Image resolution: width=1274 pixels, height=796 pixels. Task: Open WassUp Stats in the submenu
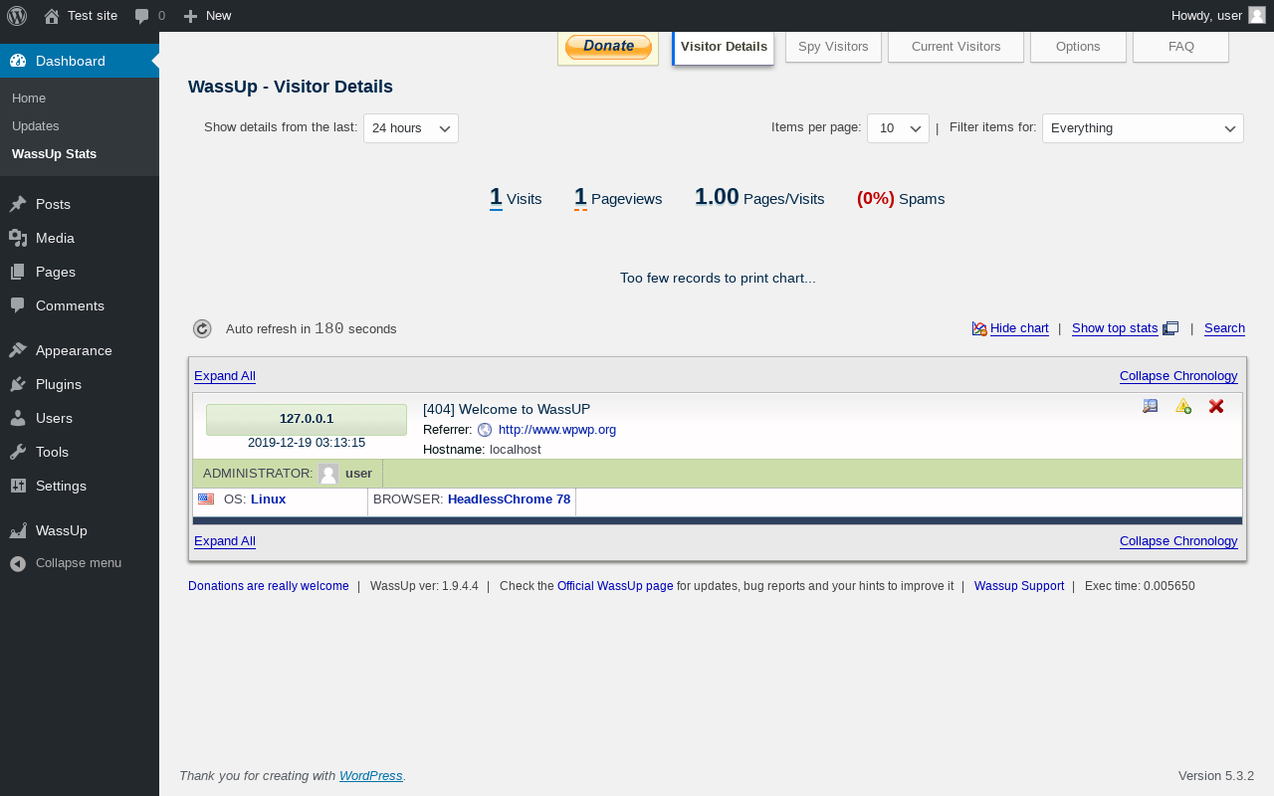point(55,154)
